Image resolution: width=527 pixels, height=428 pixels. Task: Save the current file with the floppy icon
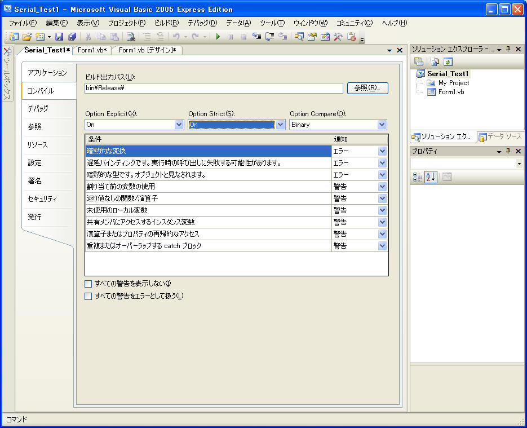[60, 37]
